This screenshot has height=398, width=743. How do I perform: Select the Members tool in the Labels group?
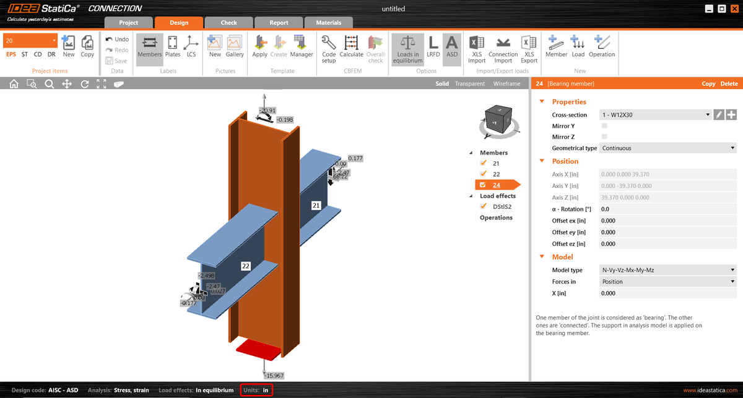pyautogui.click(x=149, y=48)
